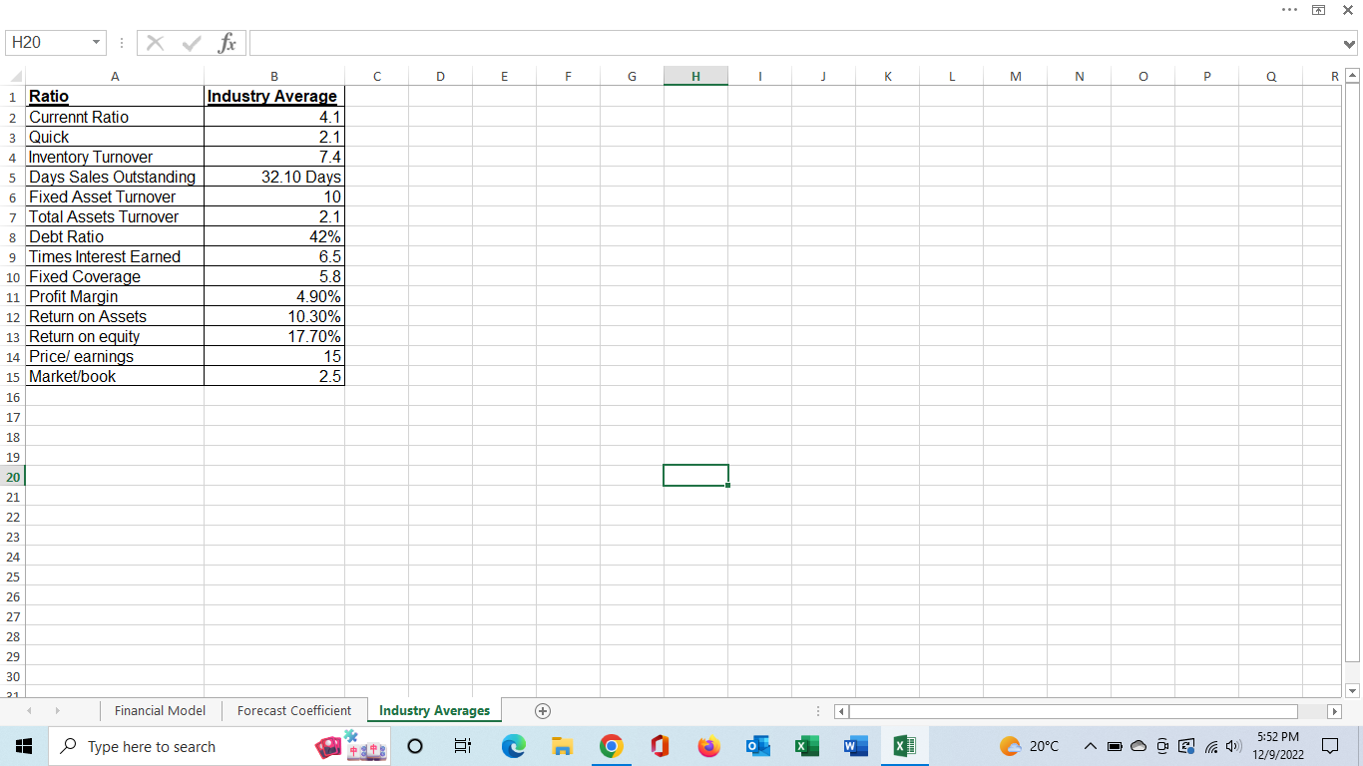Click the 'Inventory Turnover' cell
The height and width of the screenshot is (766, 1363).
(x=115, y=157)
